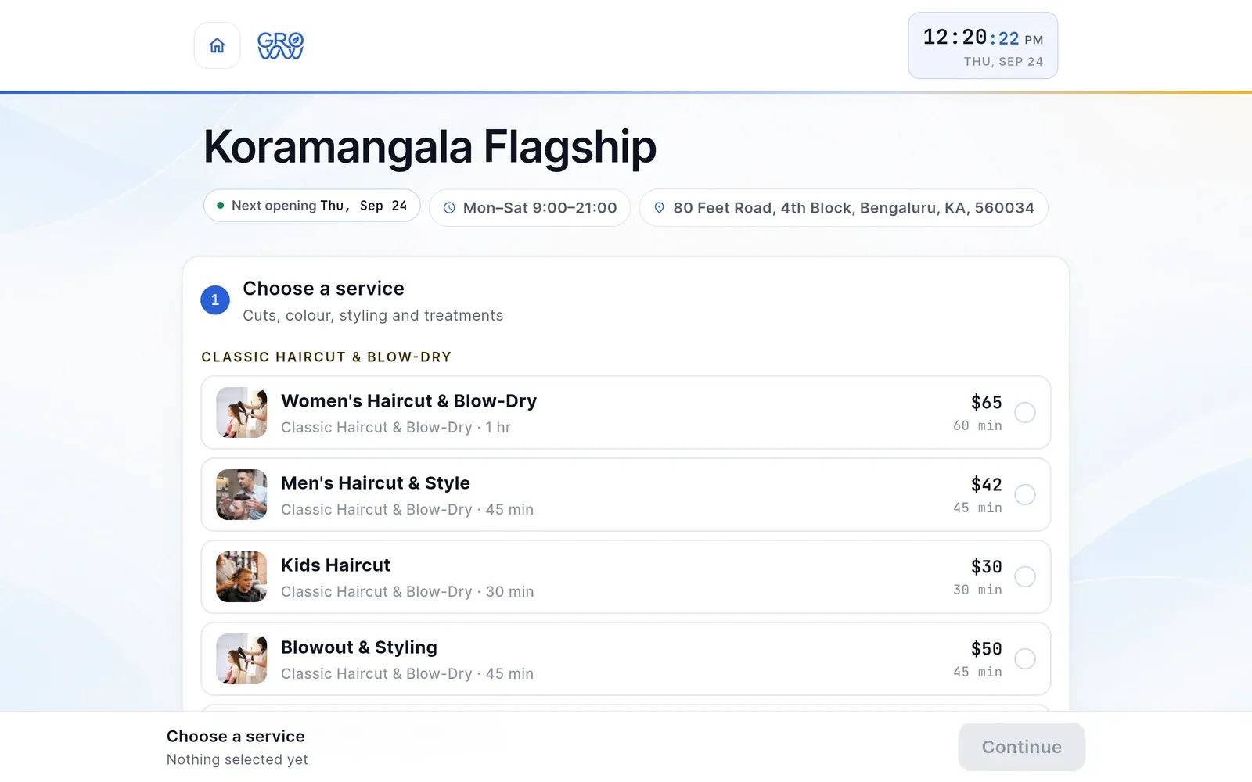
Task: Click the 12:20 PM clock widget
Action: click(x=983, y=45)
